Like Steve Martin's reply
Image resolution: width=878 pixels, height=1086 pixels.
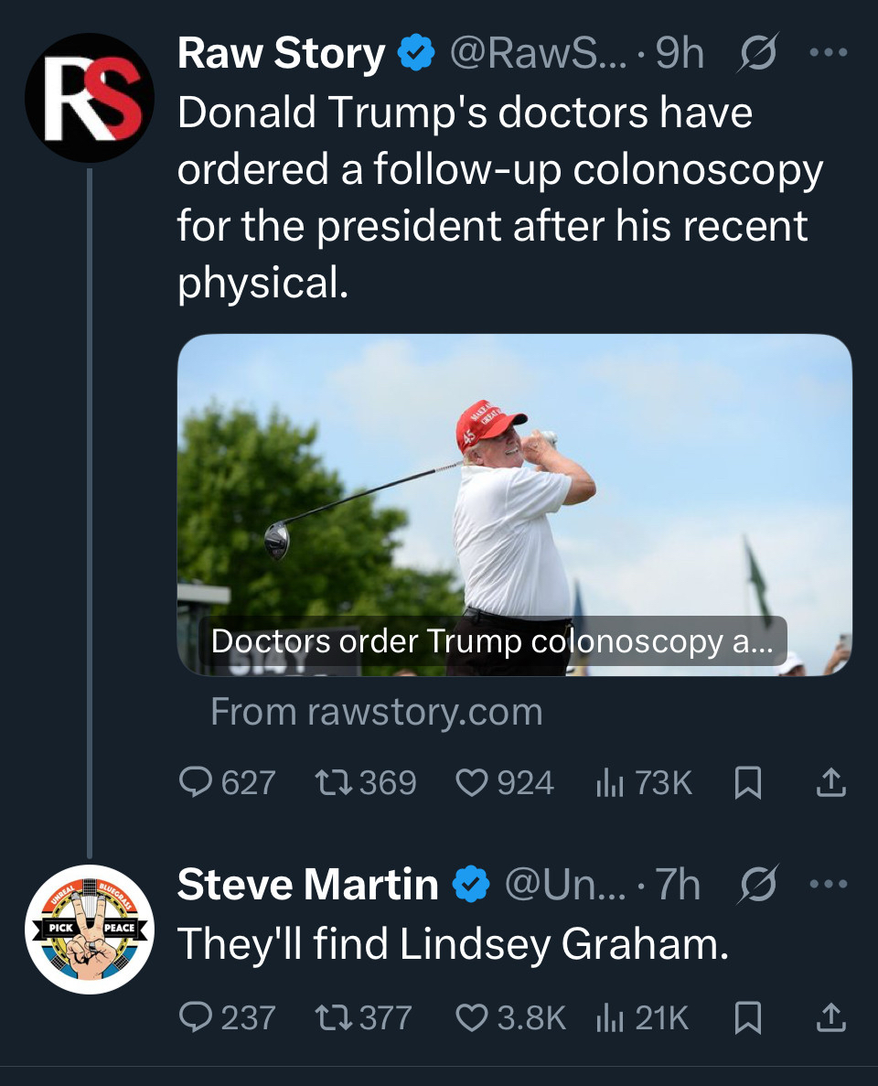(x=472, y=1017)
